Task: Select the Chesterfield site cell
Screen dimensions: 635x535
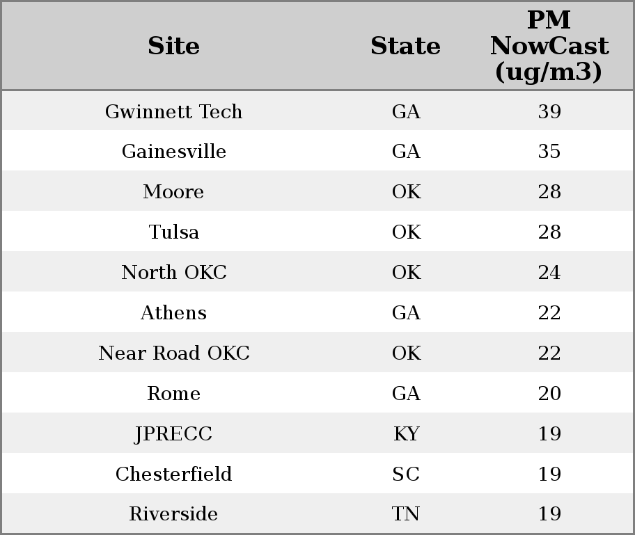Action: pos(173,474)
